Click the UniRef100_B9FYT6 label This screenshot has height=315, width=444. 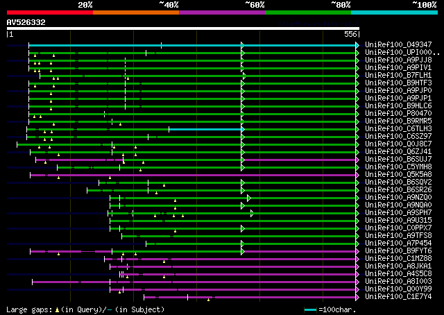click(398, 251)
